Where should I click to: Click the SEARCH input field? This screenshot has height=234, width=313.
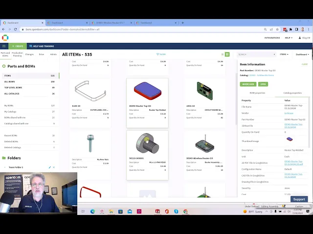[x=256, y=54]
